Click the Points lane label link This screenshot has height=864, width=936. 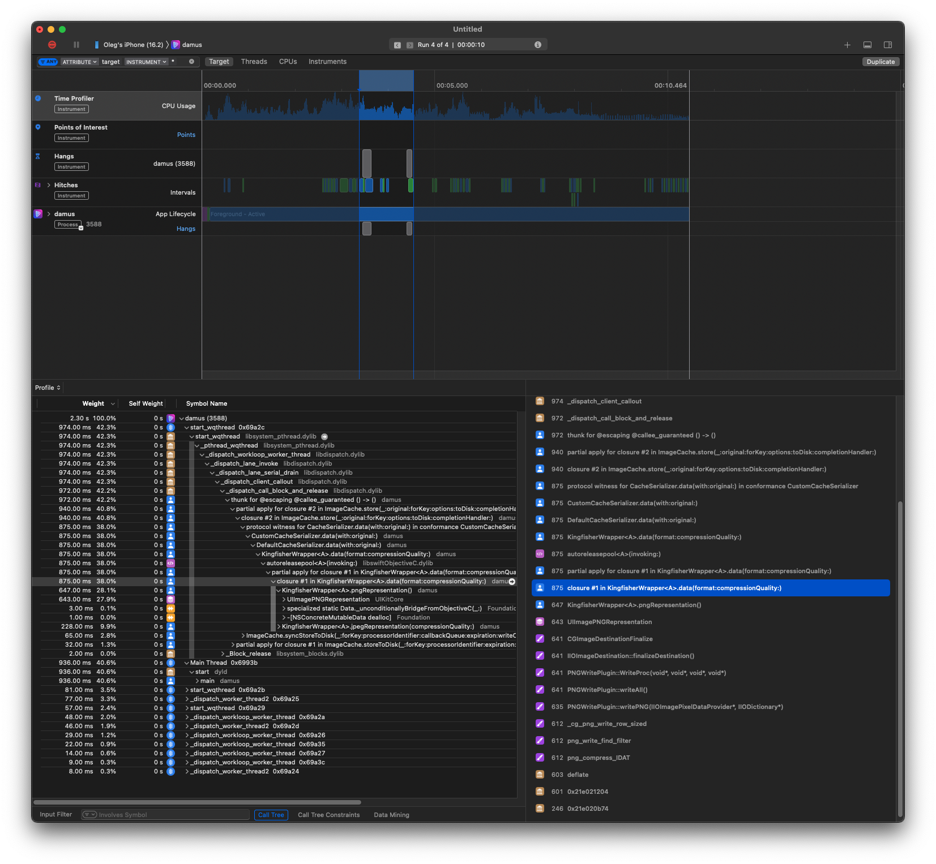point(186,135)
